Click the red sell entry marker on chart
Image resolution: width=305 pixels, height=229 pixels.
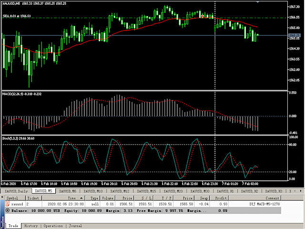[203, 16]
